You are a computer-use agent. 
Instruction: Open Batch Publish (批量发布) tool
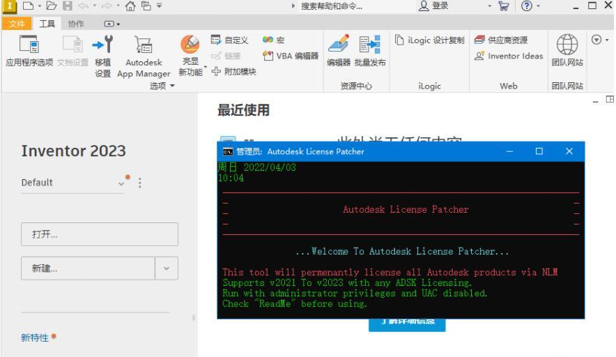point(370,51)
